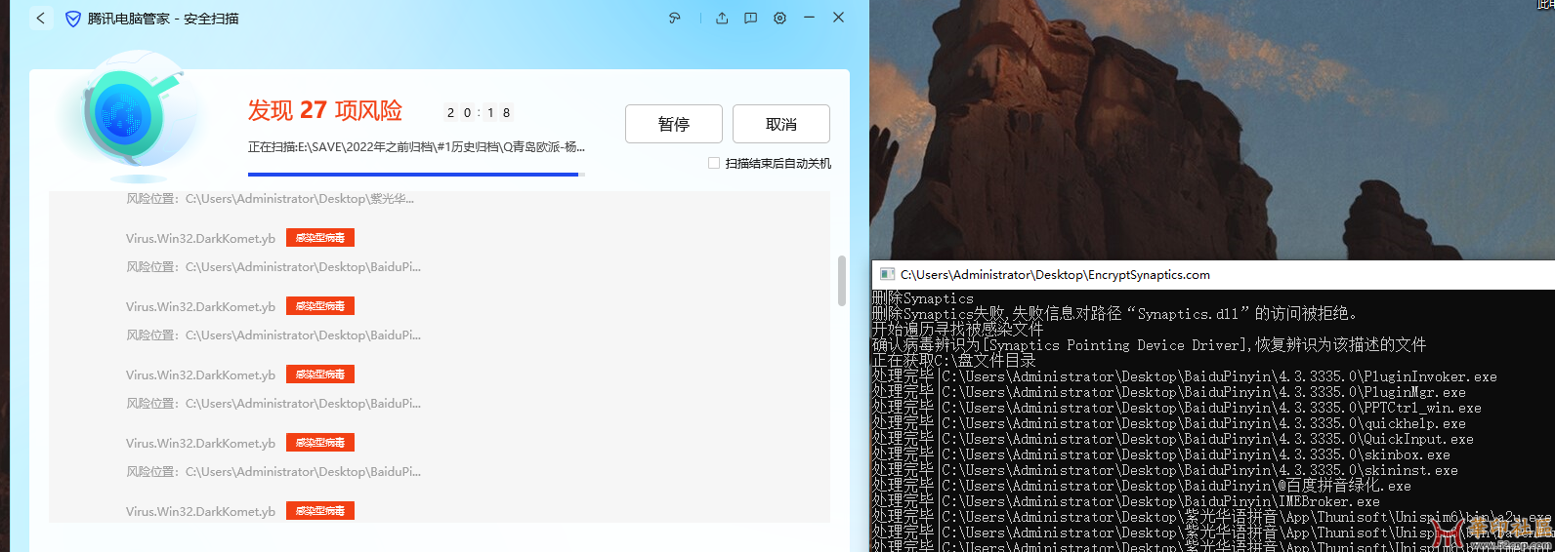
Task: Enable 扫描结束后自动关机 checkbox
Action: click(714, 163)
